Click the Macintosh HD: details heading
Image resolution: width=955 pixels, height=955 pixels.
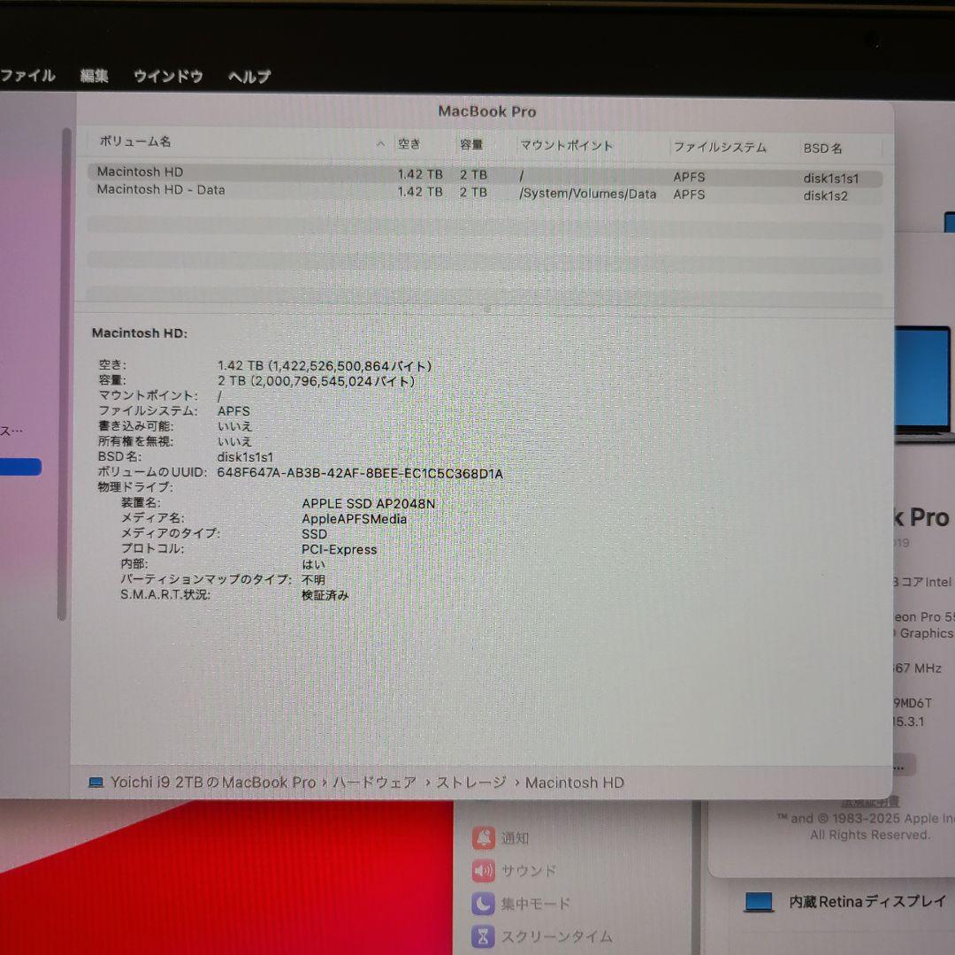pyautogui.click(x=140, y=333)
